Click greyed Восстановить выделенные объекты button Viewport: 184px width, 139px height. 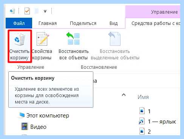(115, 46)
